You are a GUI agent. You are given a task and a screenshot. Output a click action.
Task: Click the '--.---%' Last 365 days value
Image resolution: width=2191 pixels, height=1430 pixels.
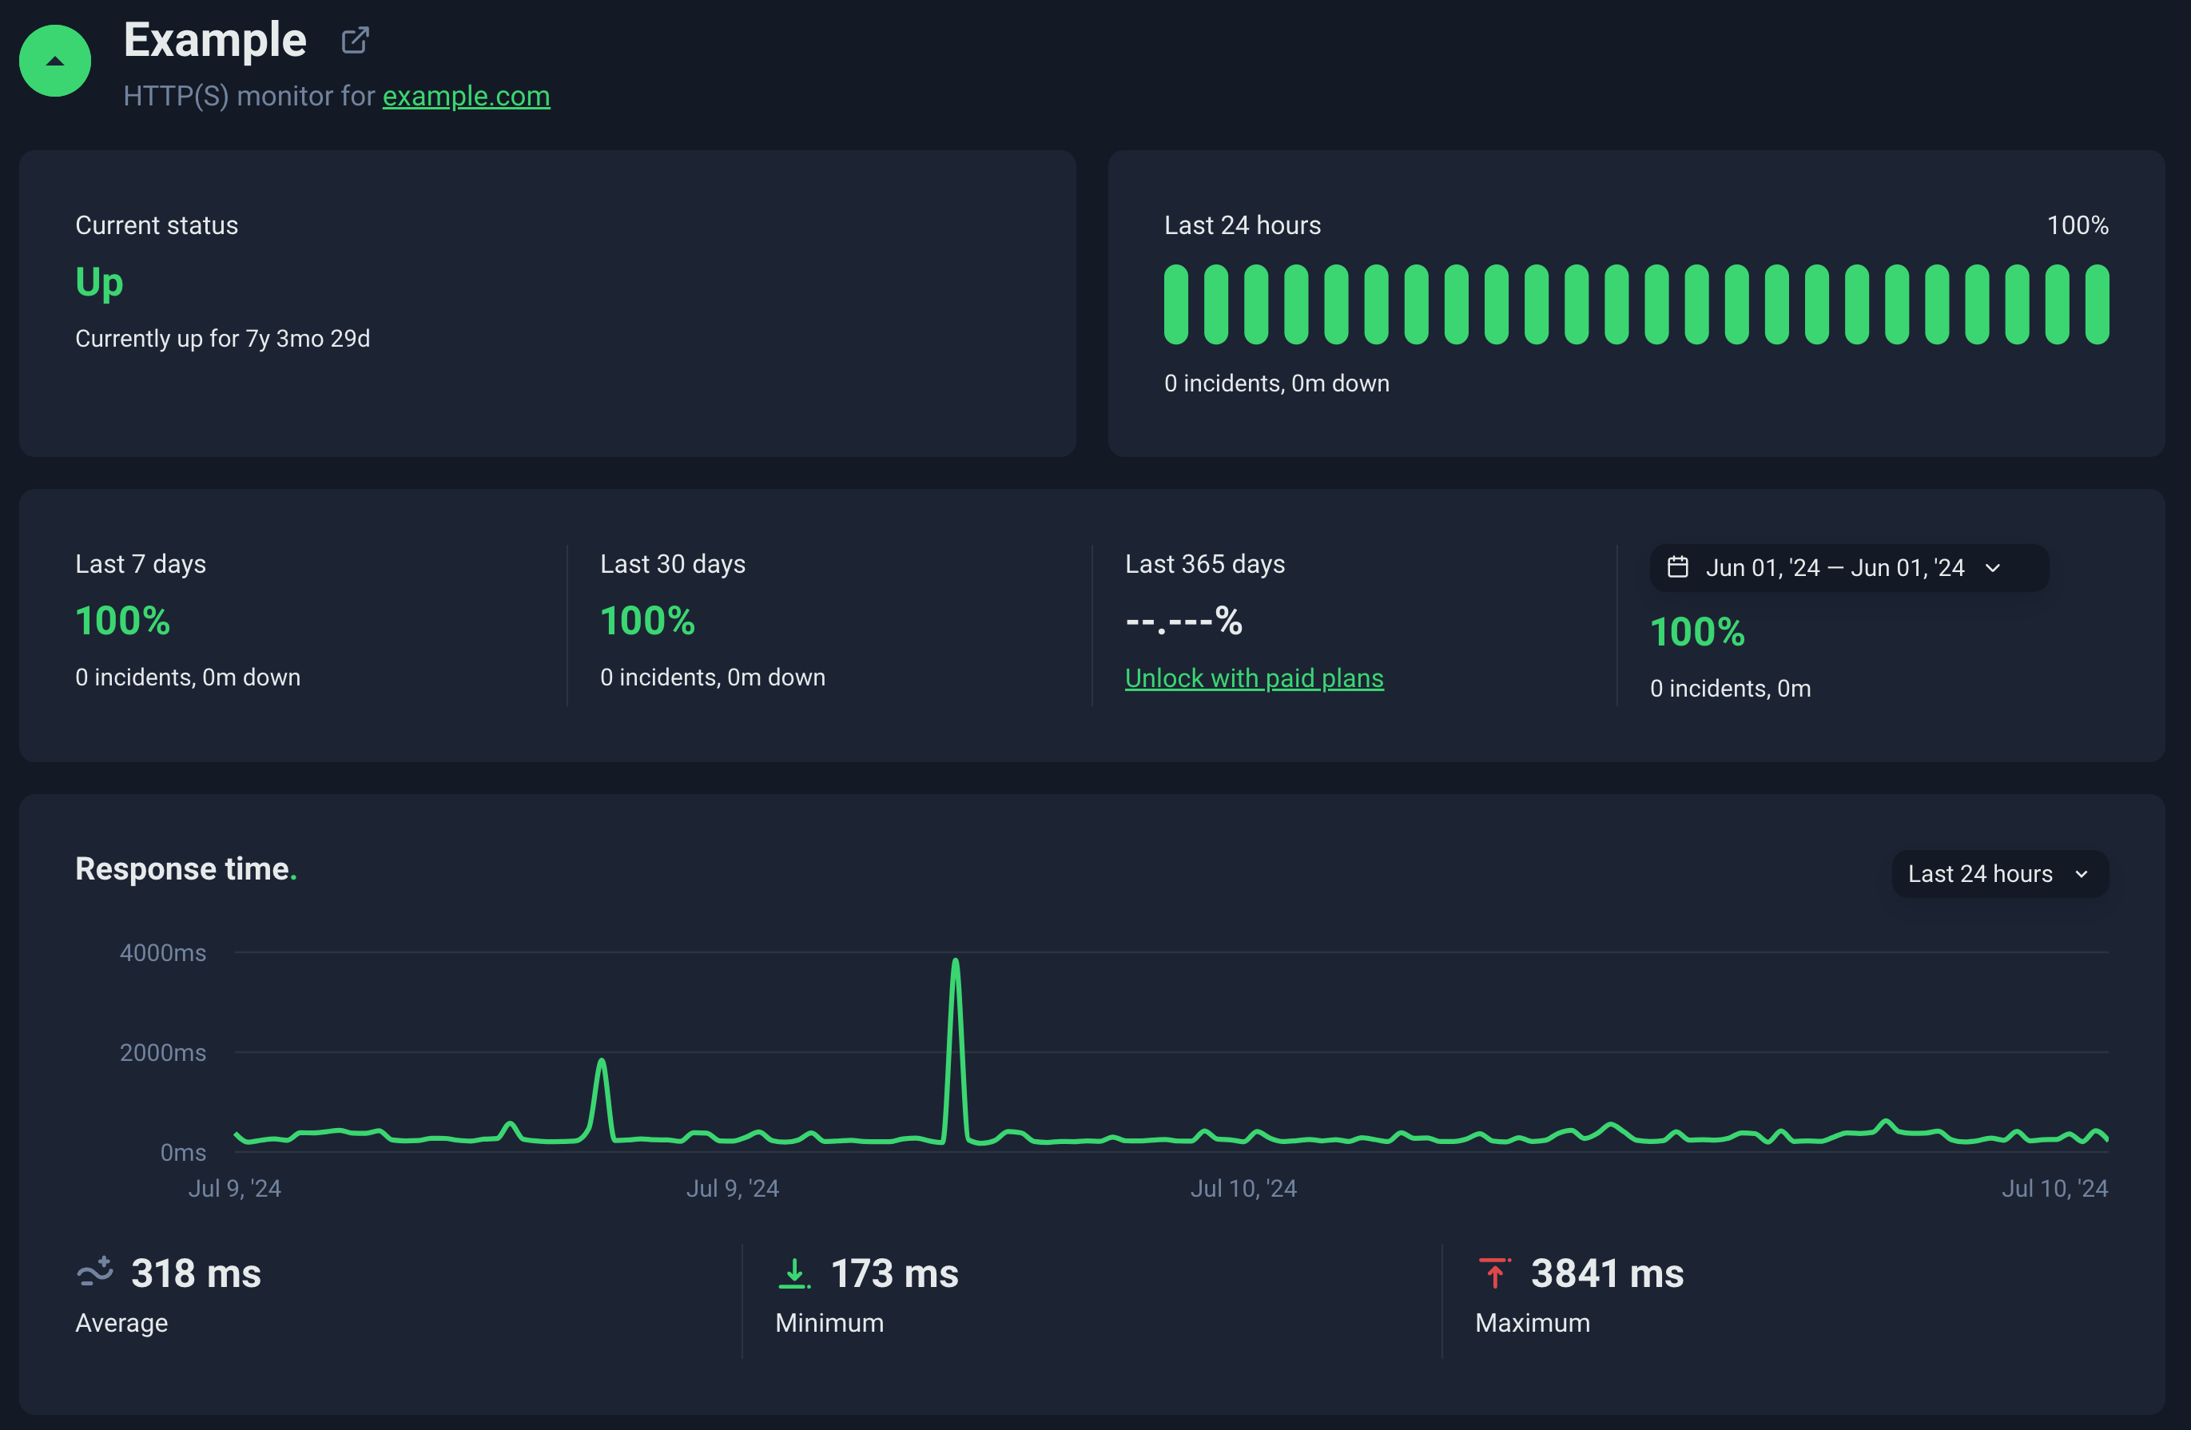click(1184, 620)
